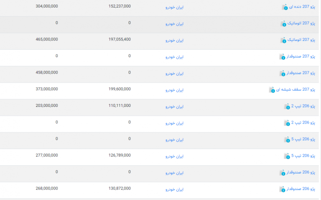
Task: Open پژو 206 تیپ 5 link in zero-price row
Action: [x=303, y=139]
